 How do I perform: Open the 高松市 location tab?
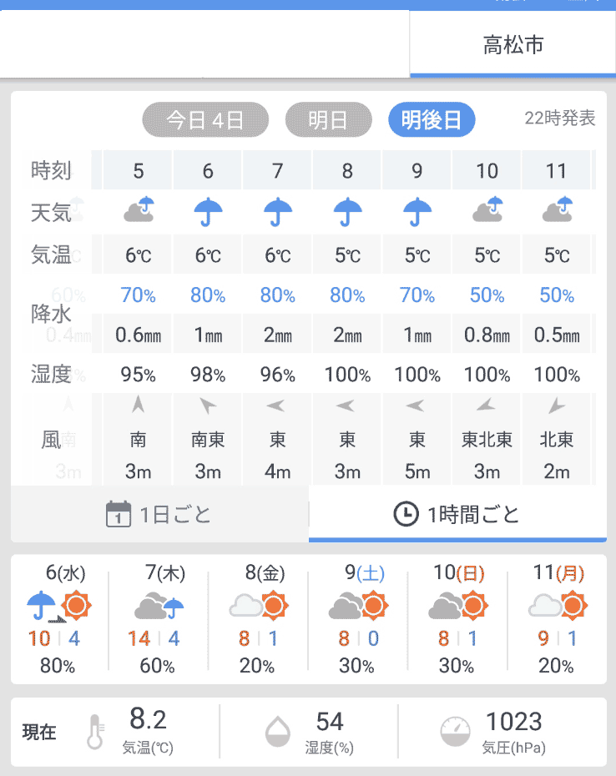pos(513,44)
